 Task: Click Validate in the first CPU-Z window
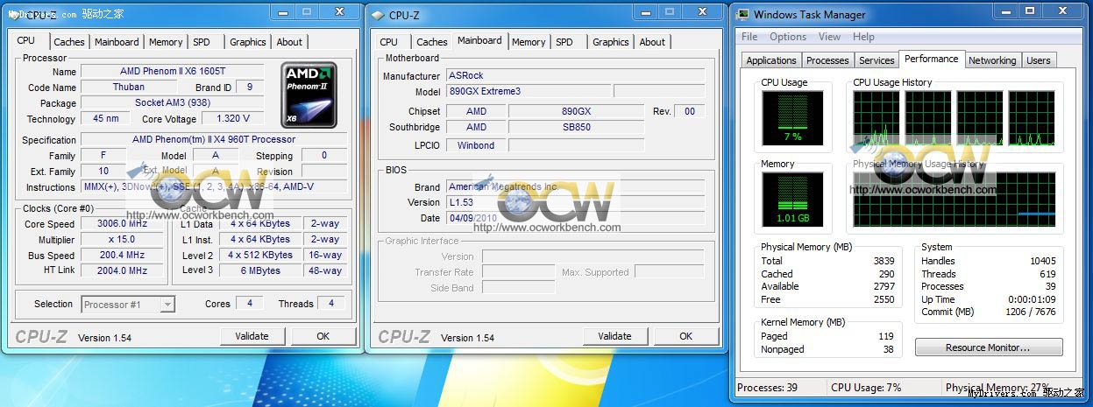coord(252,336)
